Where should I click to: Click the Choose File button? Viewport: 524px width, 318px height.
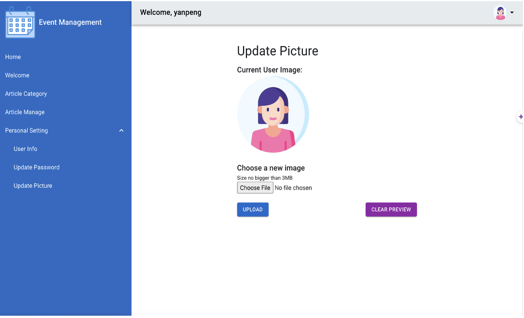[255, 188]
